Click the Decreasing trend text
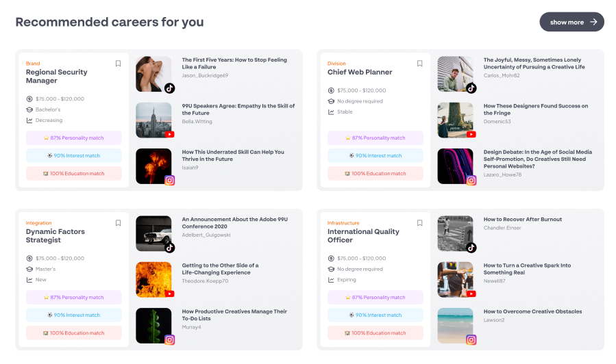Screen dimensions: 616x364 point(49,120)
